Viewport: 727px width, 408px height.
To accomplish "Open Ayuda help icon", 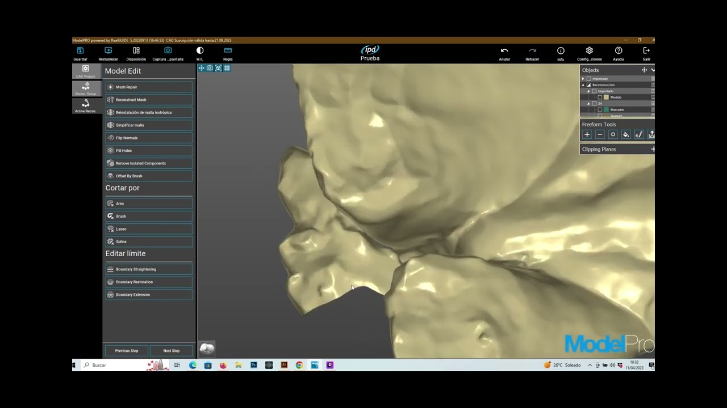I will tap(619, 51).
